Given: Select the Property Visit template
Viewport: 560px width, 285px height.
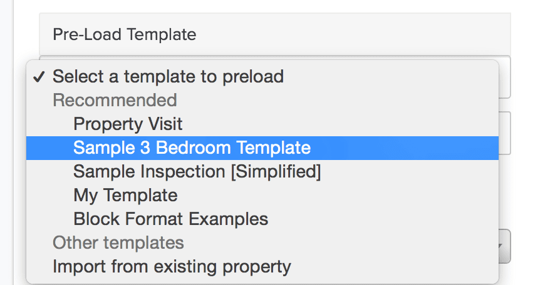Looking at the screenshot, I should click(128, 124).
